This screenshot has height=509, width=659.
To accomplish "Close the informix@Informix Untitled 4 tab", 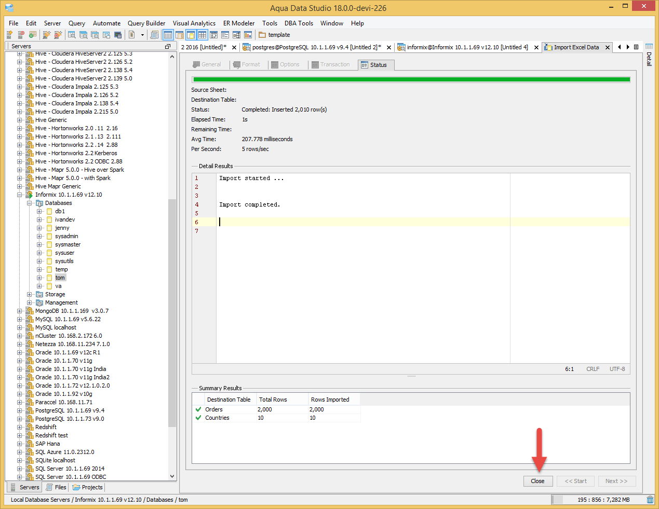I will point(536,47).
